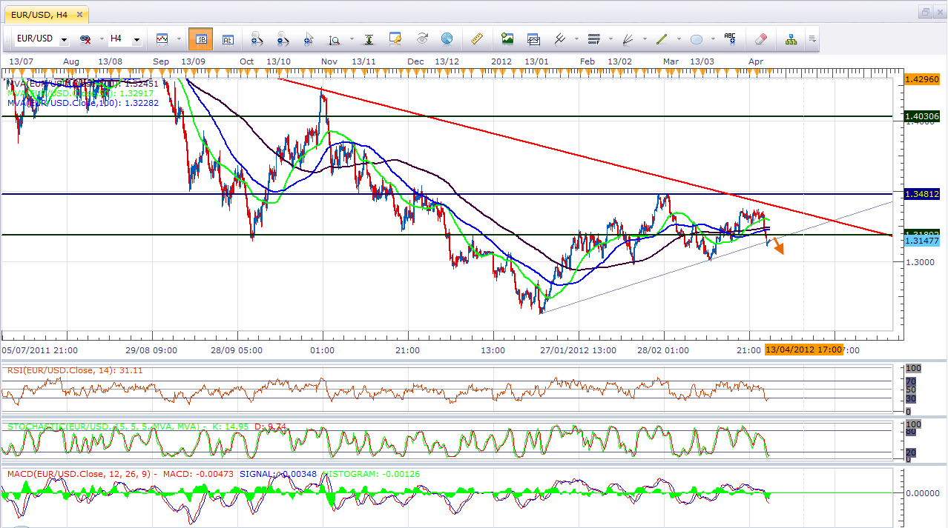Viewport: 948px width, 528px height.
Task: Open the toolbar overflow options
Action: (x=812, y=39)
